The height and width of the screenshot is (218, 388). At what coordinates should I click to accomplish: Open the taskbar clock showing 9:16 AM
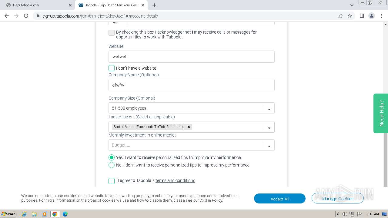[373, 214]
